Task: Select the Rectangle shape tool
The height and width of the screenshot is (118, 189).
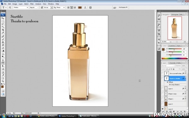Action: (x=3, y=69)
